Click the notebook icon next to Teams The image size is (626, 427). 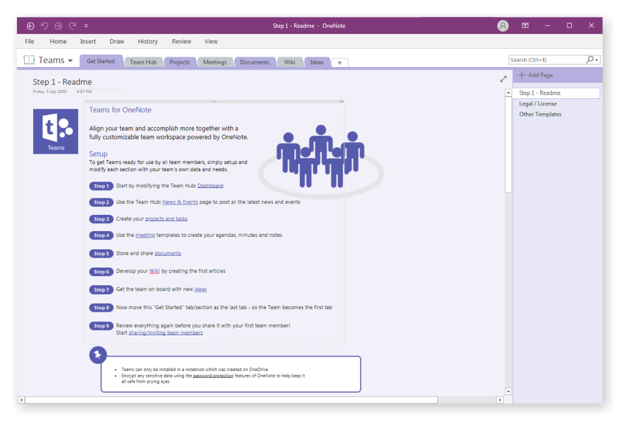[x=29, y=60]
